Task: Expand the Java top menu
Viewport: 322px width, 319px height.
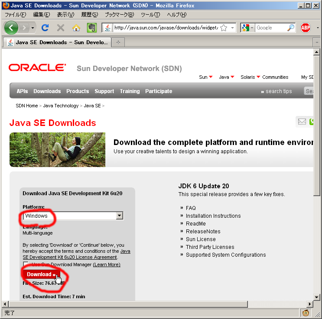Action: [227, 77]
